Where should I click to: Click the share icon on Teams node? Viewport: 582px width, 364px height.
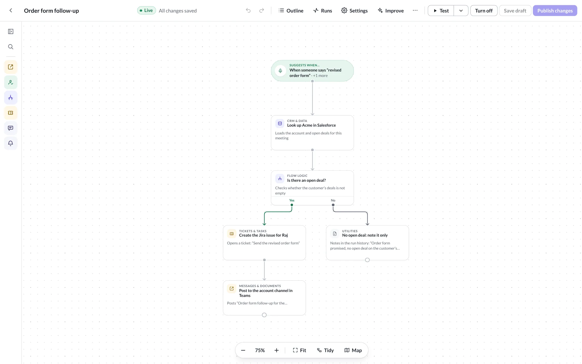(232, 289)
